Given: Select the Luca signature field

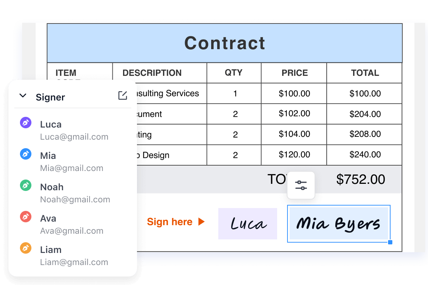Looking at the screenshot, I should [x=248, y=224].
